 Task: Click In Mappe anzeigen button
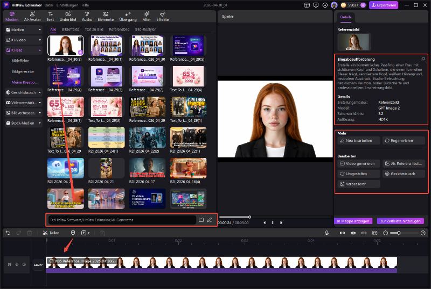tap(353, 221)
